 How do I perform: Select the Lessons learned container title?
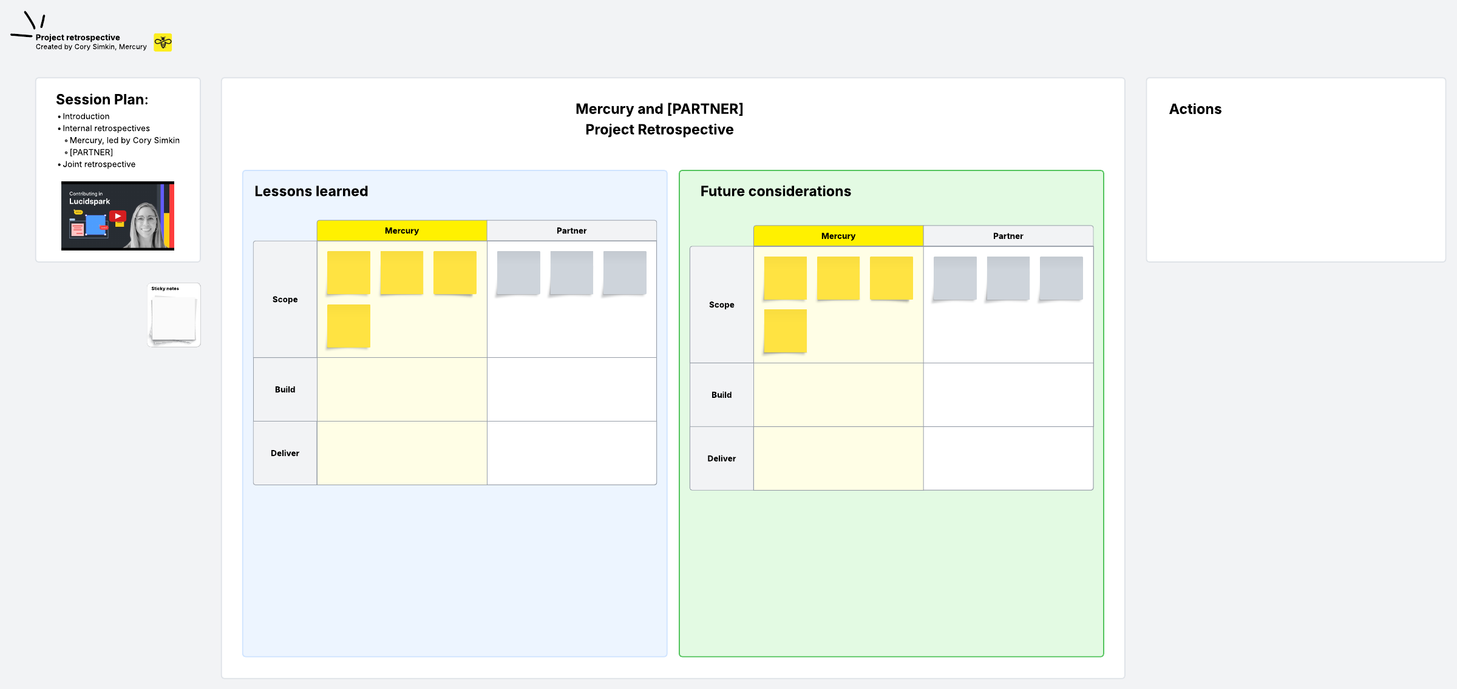[x=311, y=192]
